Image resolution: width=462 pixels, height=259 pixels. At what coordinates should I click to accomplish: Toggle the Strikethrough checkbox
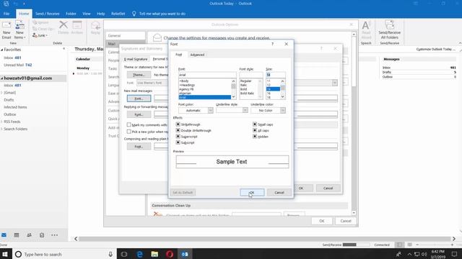178,124
